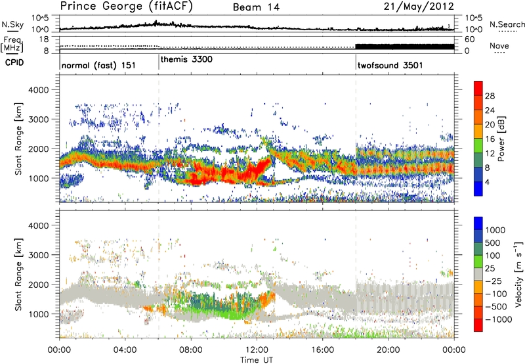Click the '08:00' time tick label

point(191,350)
